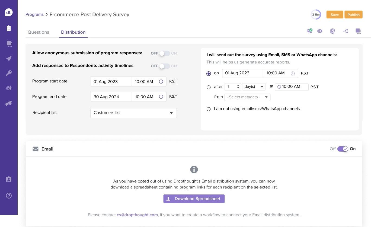The height and width of the screenshot is (227, 371).
Task: Click the Download Spreadsheet button
Action: [194, 199]
